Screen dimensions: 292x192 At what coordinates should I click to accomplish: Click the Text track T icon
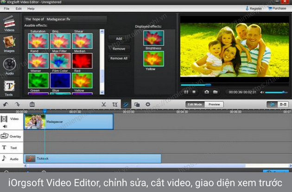pyautogui.click(x=4, y=147)
